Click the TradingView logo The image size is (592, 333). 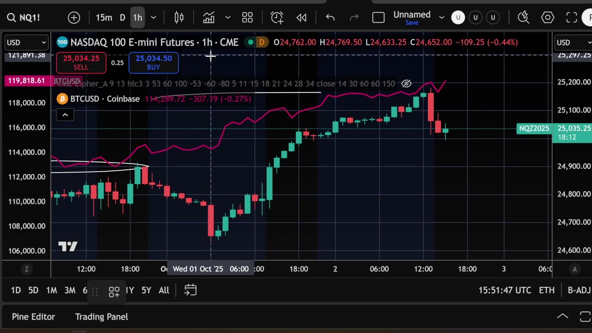68,247
